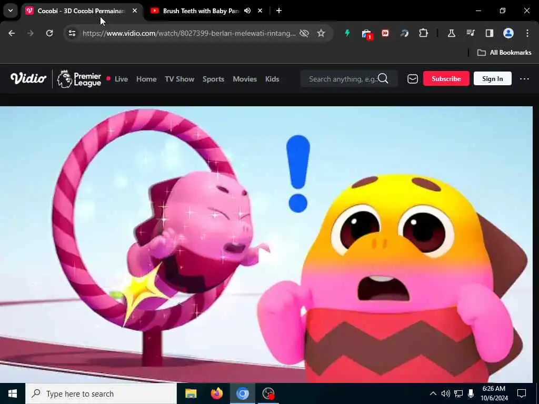Go to the Vidio logo homepage
Screen dimensions: 539x404
point(28,79)
